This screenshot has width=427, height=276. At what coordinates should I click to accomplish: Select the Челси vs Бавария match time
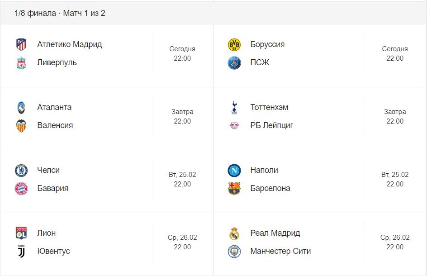tap(182, 179)
